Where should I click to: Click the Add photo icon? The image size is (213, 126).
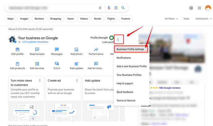(76, 49)
